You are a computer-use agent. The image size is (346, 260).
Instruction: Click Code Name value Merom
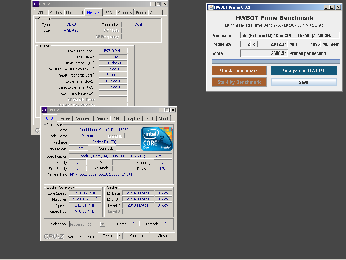[87, 136]
